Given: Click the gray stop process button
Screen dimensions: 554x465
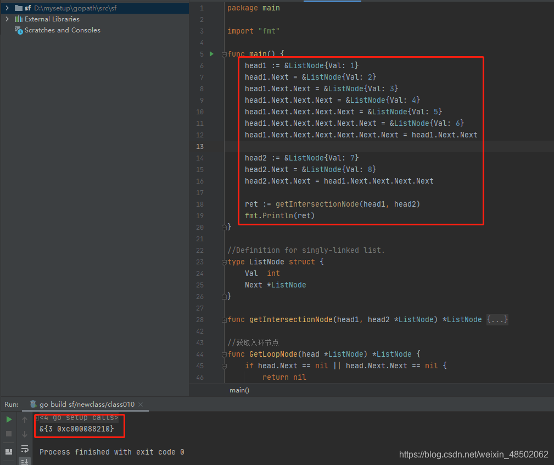Looking at the screenshot, I should coord(9,434).
